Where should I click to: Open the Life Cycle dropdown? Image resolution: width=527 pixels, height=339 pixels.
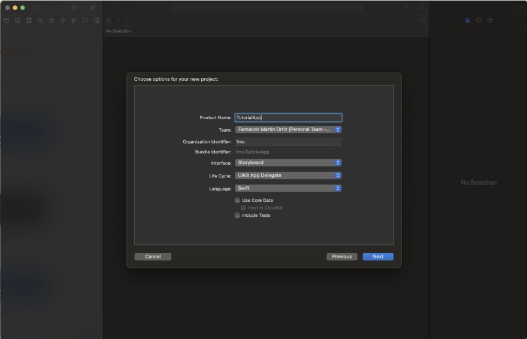tap(289, 175)
